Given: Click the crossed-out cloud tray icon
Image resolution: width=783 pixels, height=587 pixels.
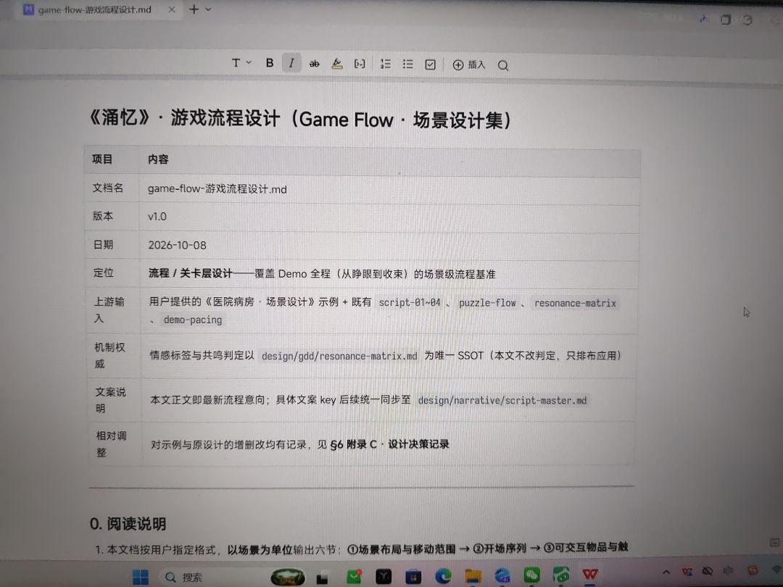Looking at the screenshot, I should tap(707, 571).
